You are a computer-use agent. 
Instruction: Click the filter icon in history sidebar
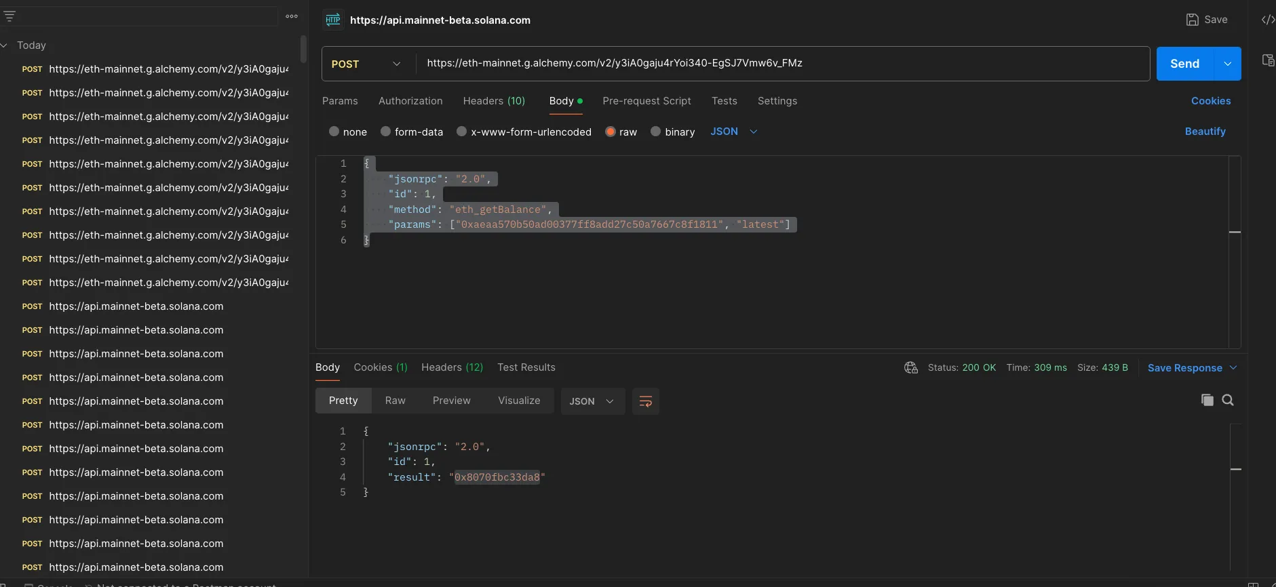coord(9,16)
